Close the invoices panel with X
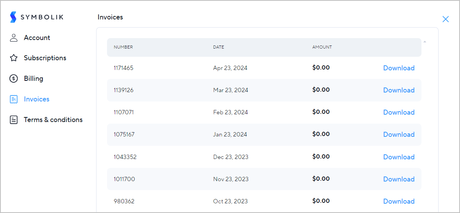 point(445,19)
